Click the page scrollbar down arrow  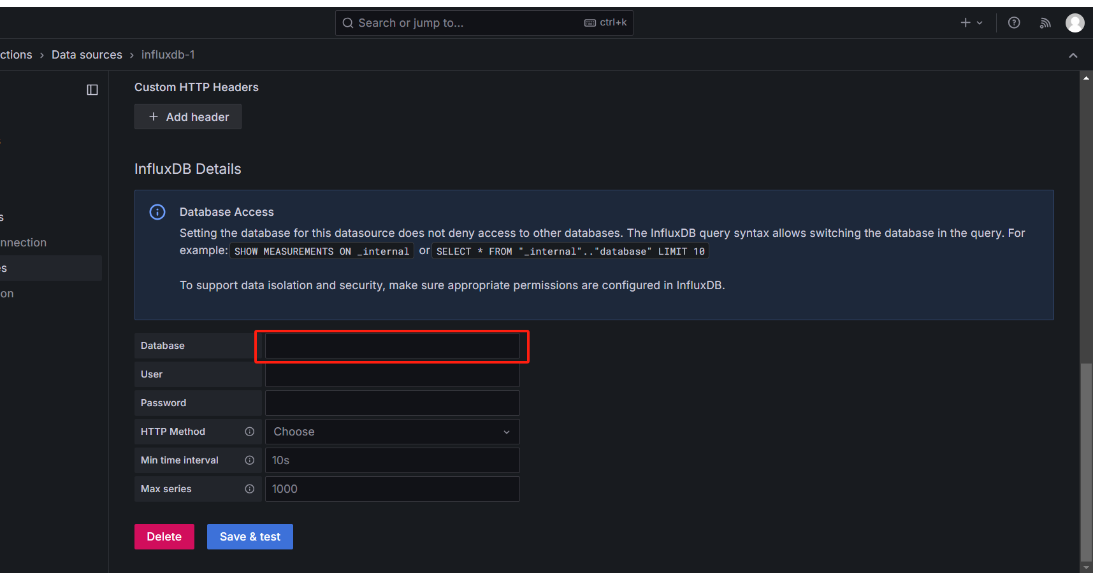click(1086, 567)
